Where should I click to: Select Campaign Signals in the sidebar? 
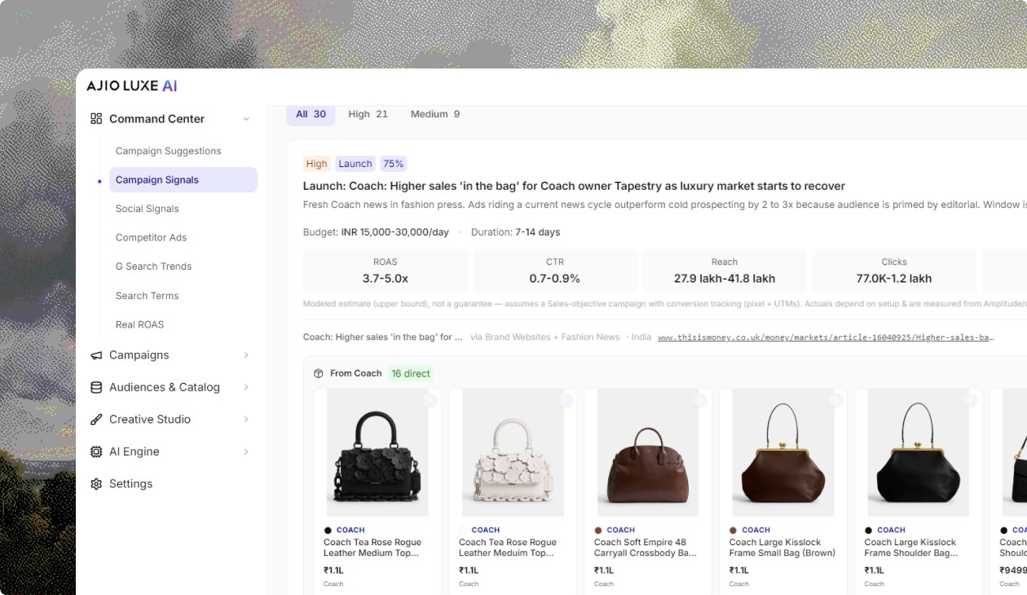pyautogui.click(x=183, y=180)
